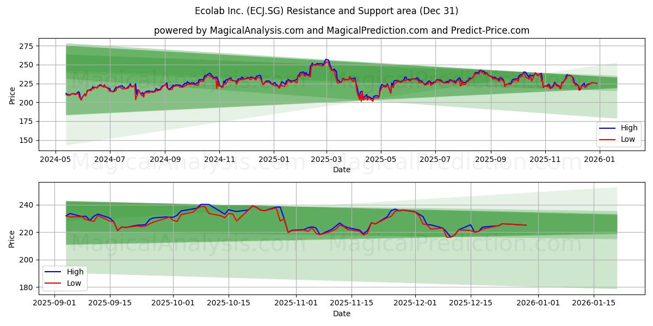Pick the "2025-10-01" date tick label
The width and height of the screenshot is (653, 326).
[x=174, y=304]
